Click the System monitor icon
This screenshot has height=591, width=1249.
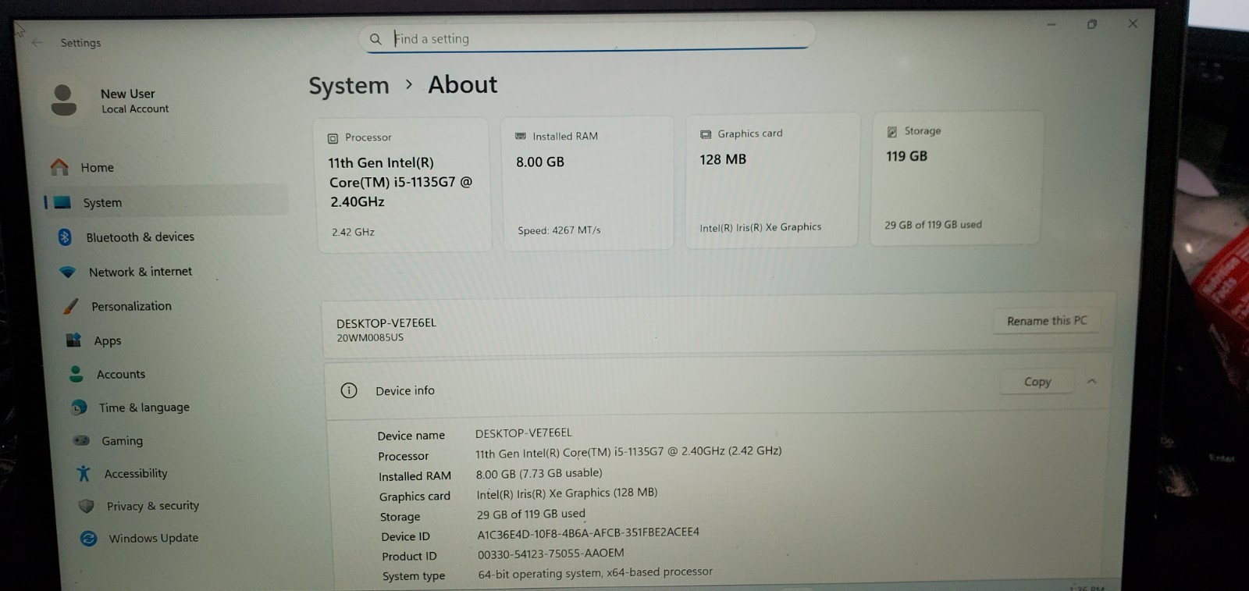coord(62,202)
